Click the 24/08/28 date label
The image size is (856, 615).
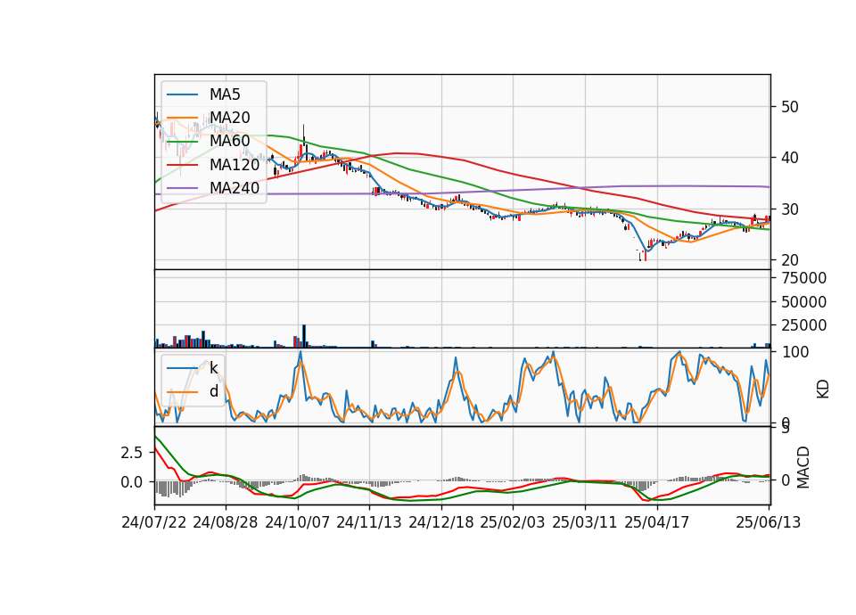click(x=226, y=522)
